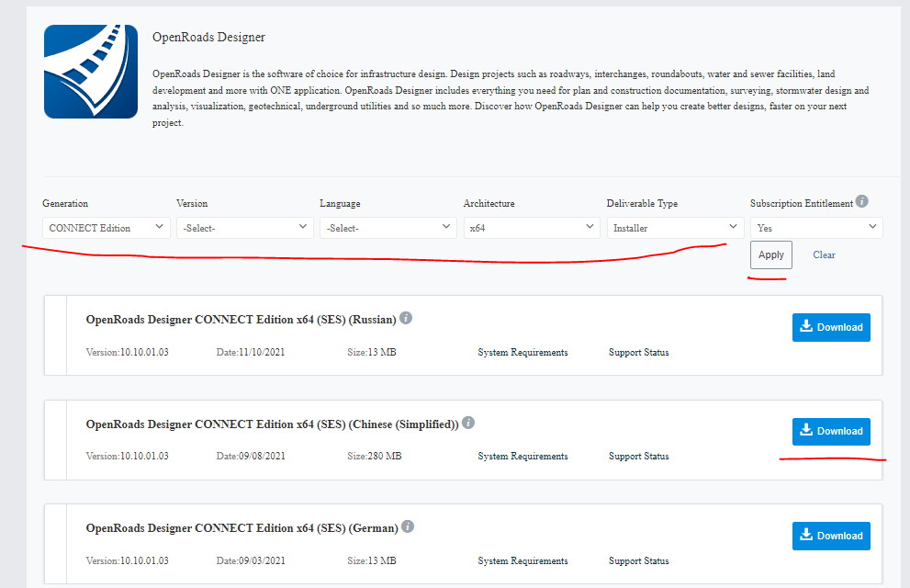Open the Generation dropdown showing CONNECT Edition

tap(107, 228)
